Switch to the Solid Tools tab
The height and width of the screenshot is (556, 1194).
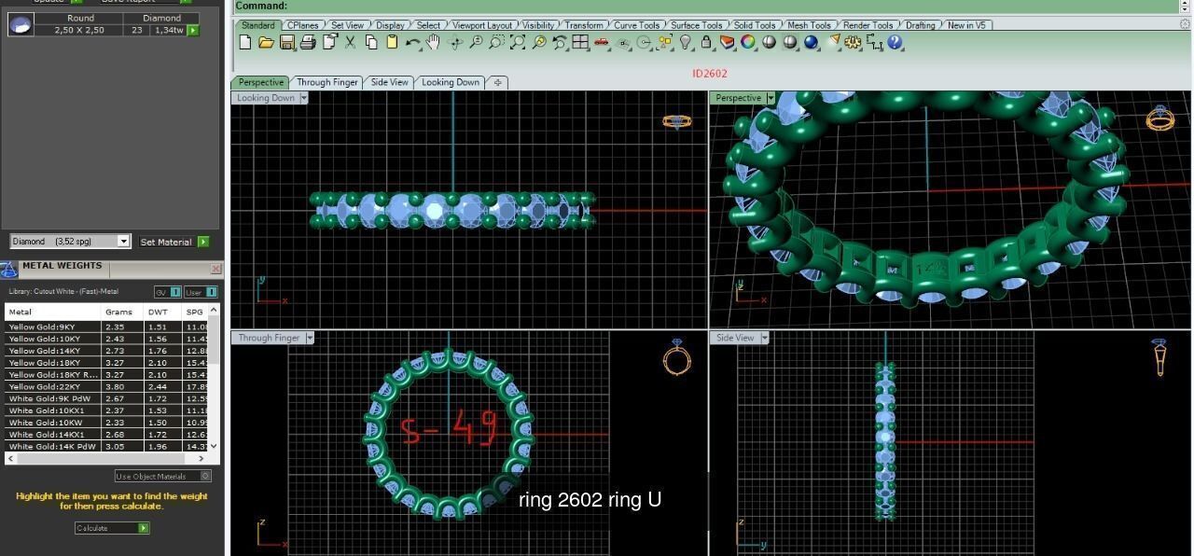pyautogui.click(x=754, y=25)
